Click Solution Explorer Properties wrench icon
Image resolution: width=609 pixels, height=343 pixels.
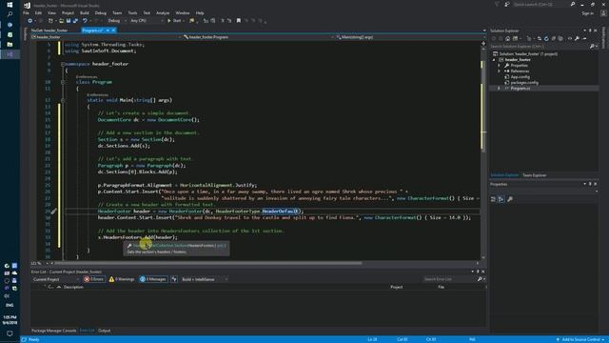578,38
